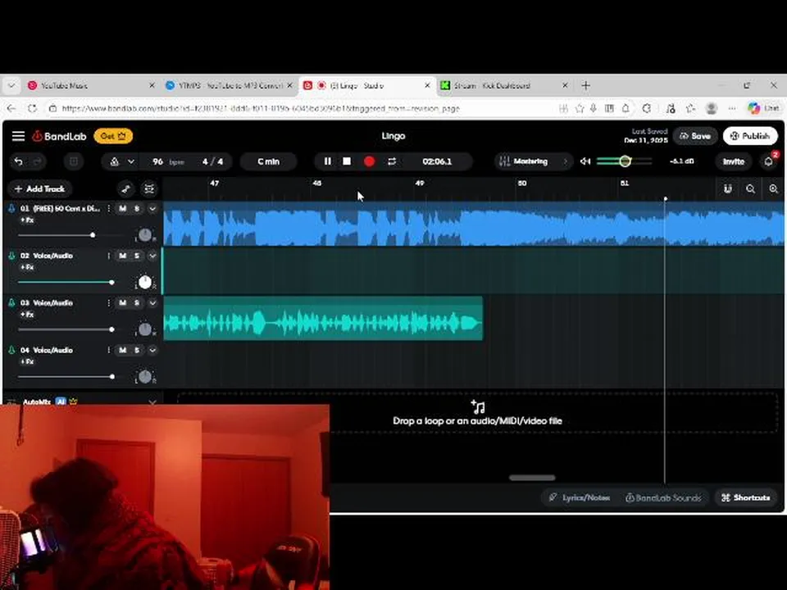Toggle the metronome icon
Screen dimensions: 787x590
pyautogui.click(x=115, y=161)
